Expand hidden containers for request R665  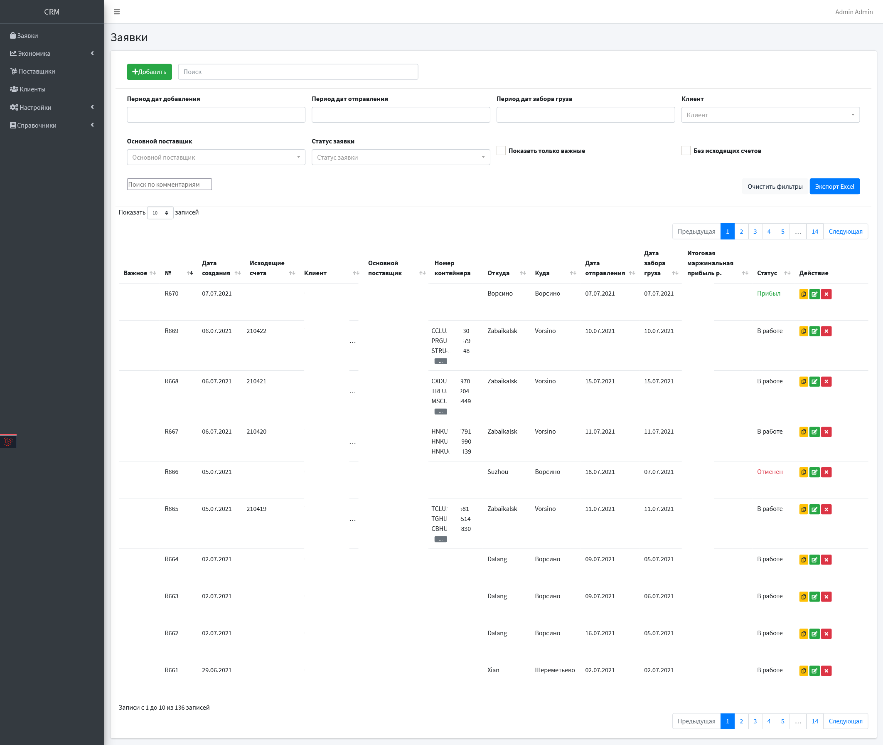point(440,539)
